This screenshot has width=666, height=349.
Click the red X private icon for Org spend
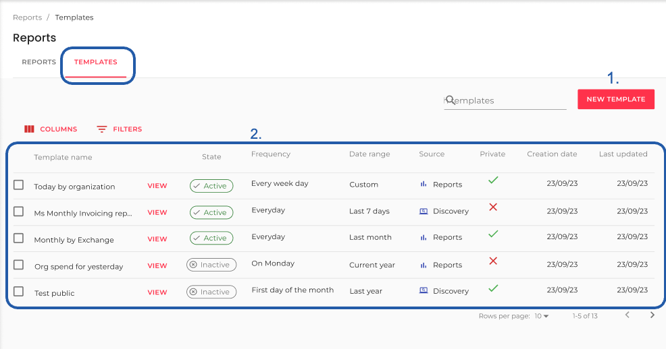pyautogui.click(x=493, y=261)
